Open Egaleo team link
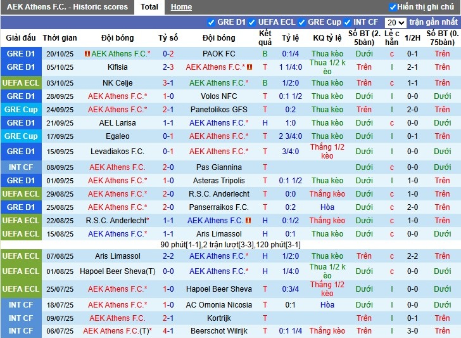 tap(118, 136)
